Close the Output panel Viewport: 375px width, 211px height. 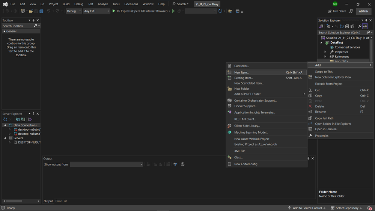click(313, 158)
